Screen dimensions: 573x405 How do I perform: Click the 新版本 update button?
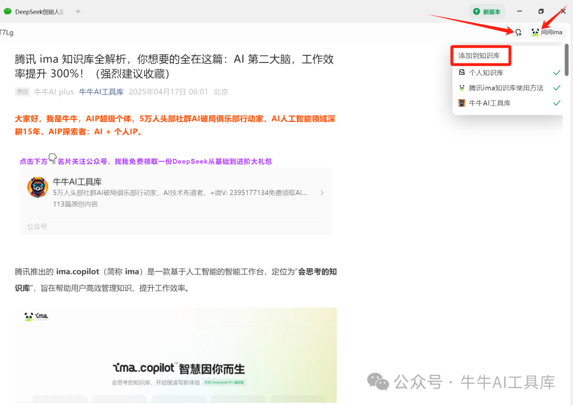(x=487, y=12)
